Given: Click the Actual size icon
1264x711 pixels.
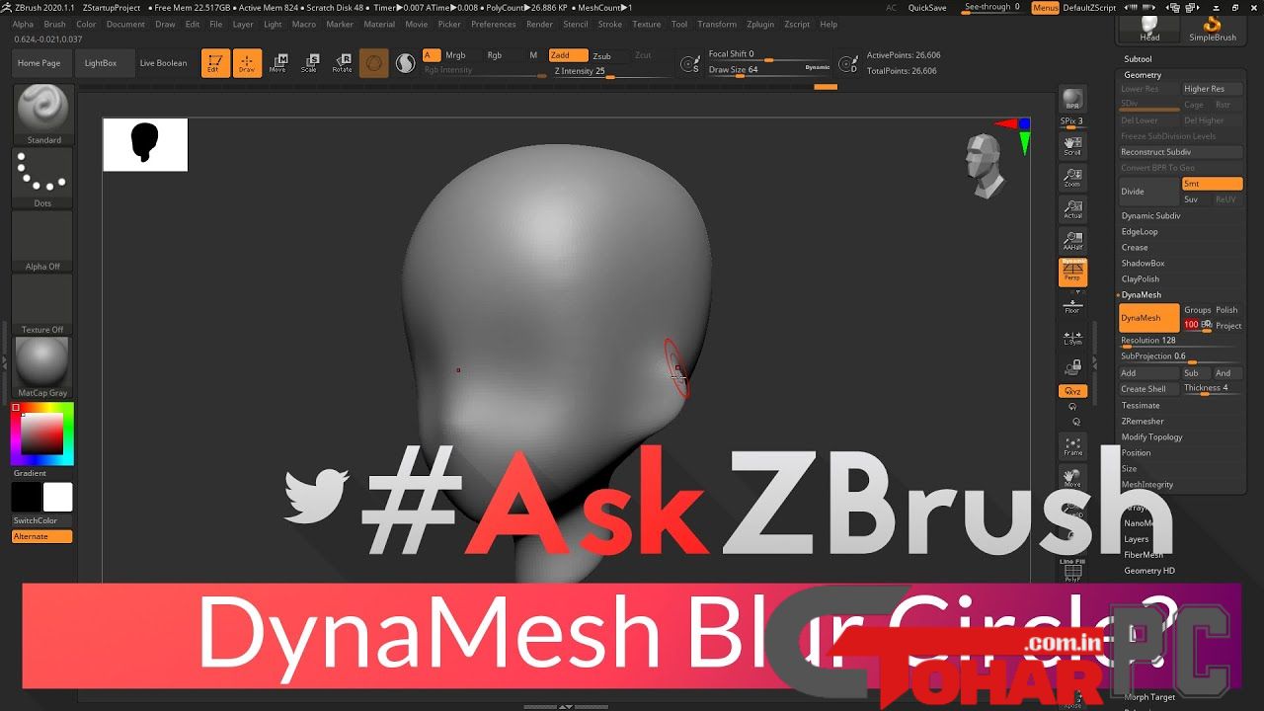Looking at the screenshot, I should (1072, 209).
